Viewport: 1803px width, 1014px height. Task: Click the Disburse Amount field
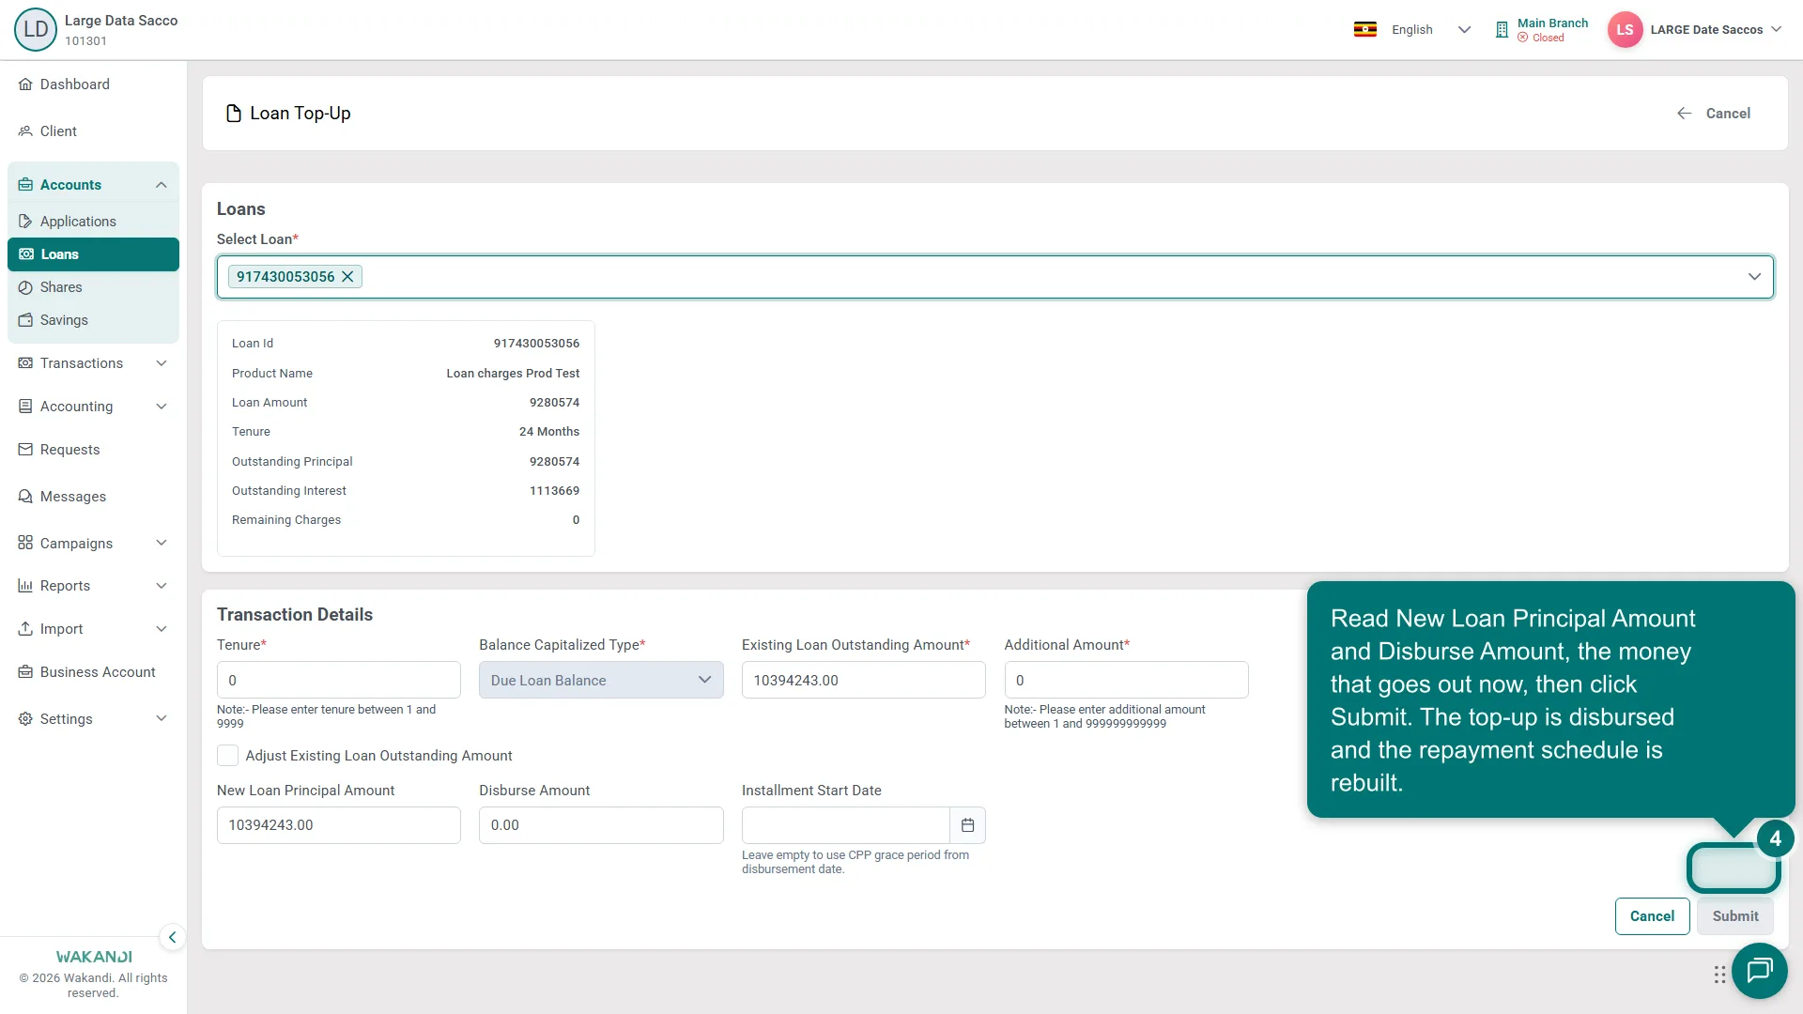601,825
